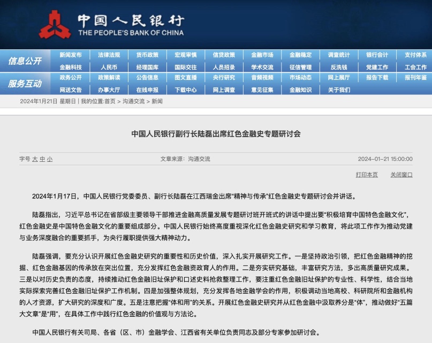Select 金融市场 in the navigation bar
Viewport: 432px width, 343px height.
[x=262, y=55]
